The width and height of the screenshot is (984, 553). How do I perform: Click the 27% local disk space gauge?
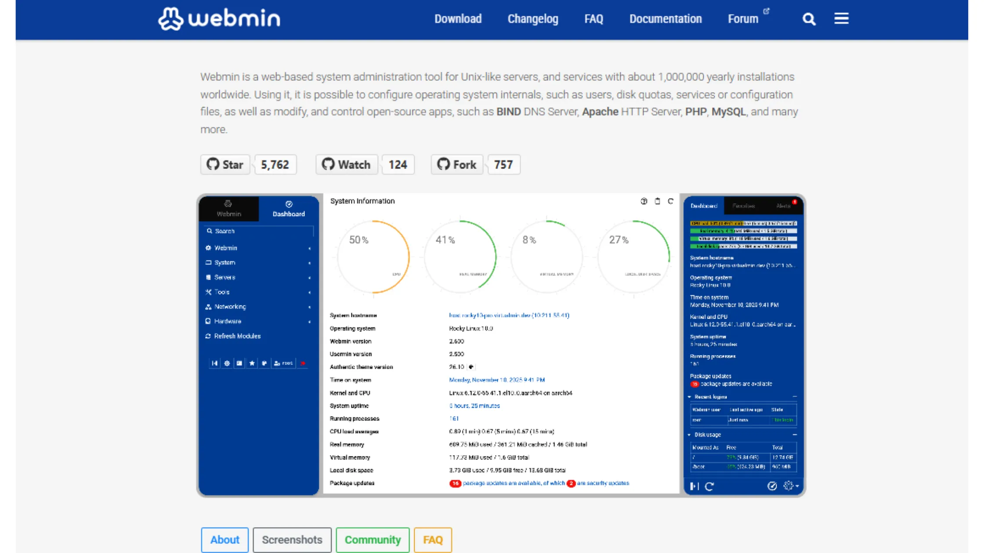pos(633,257)
